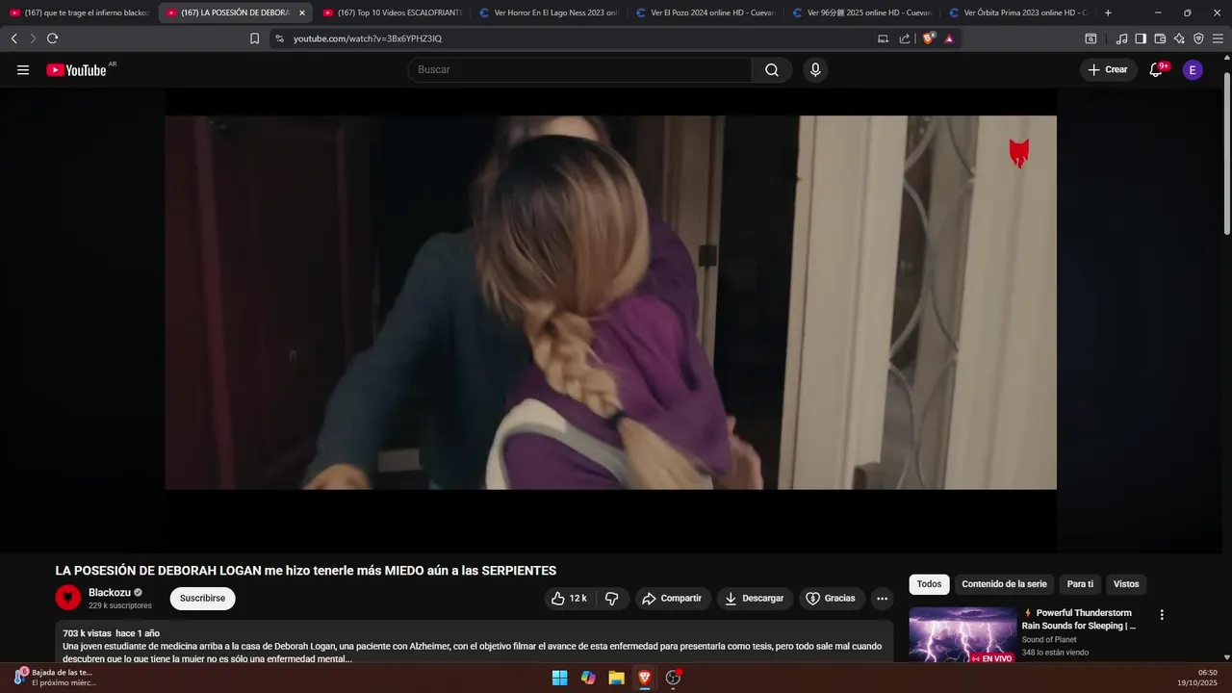This screenshot has width=1232, height=693.
Task: Open the Windows Start menu
Action: point(559,678)
